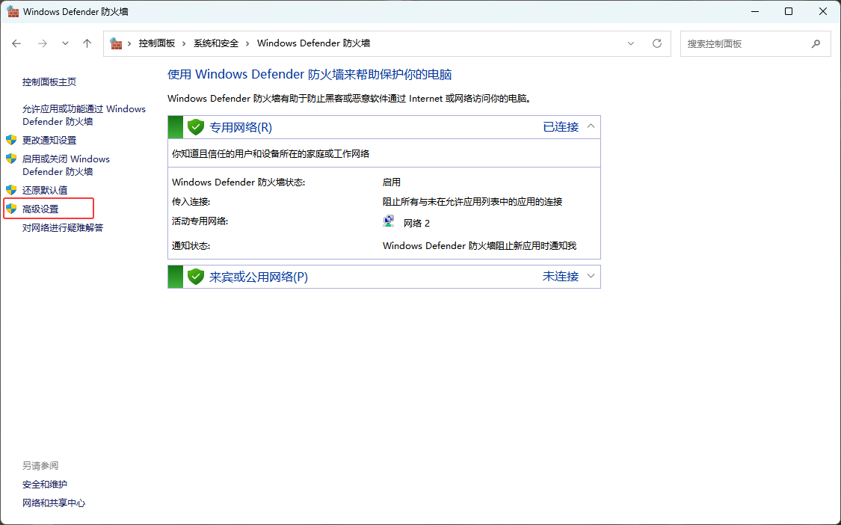The image size is (841, 525).
Task: Open 允许应用或功能通过 Windows Defender 防火墙
Action: coord(84,115)
